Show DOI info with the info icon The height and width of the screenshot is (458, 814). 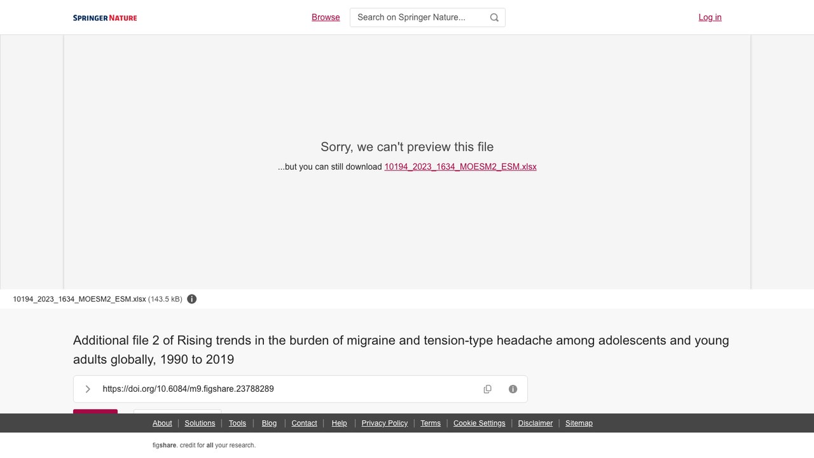pyautogui.click(x=513, y=389)
